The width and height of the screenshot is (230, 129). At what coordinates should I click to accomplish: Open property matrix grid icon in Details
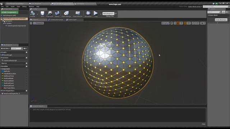tap(224, 12)
